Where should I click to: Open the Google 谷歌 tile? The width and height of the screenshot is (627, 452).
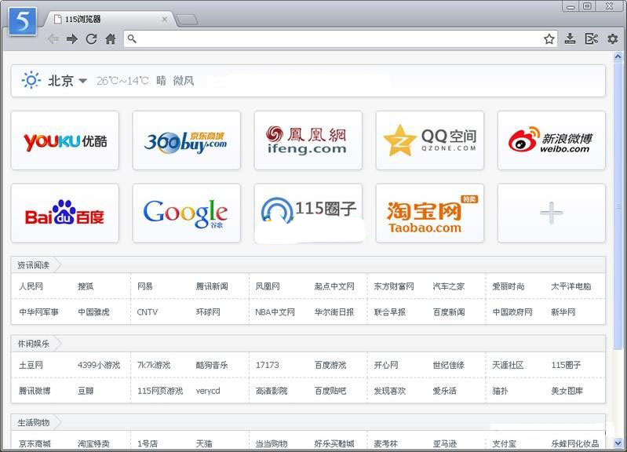(x=186, y=213)
